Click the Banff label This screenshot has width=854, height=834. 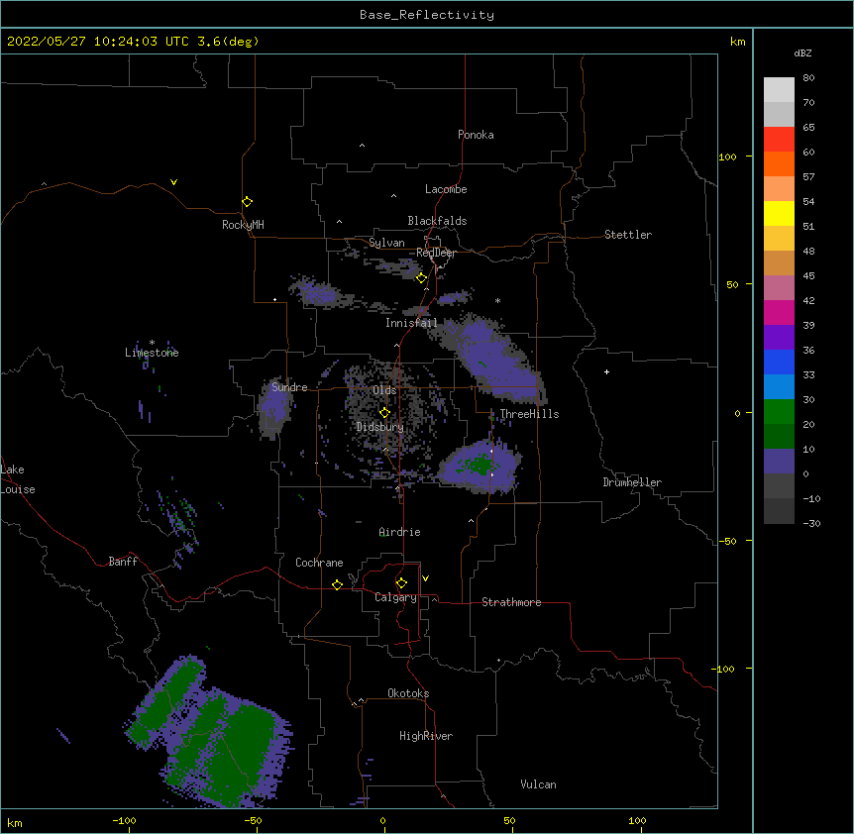(x=123, y=562)
